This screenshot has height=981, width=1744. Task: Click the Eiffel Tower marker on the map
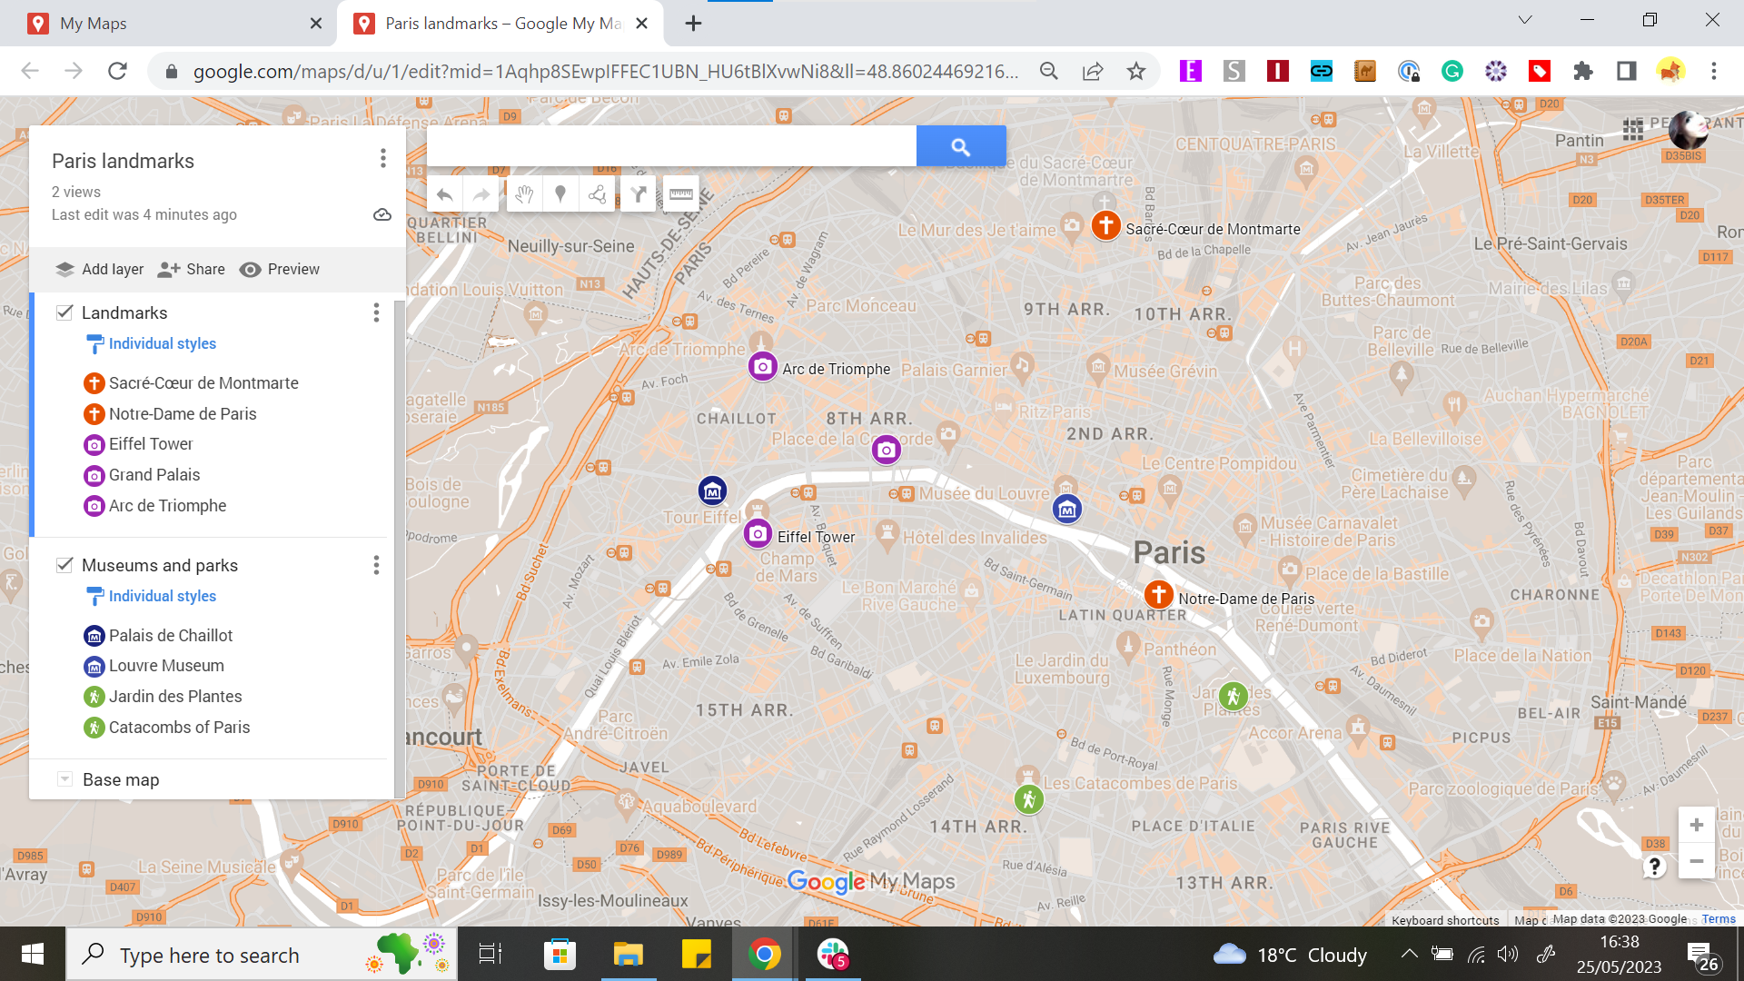758,533
